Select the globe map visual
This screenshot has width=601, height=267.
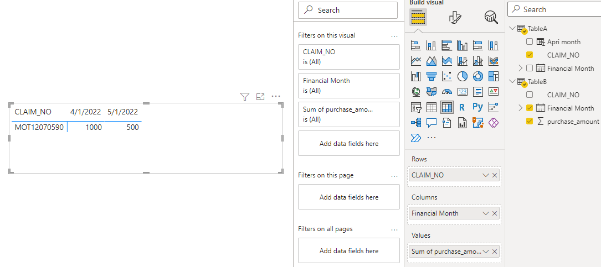pyautogui.click(x=416, y=92)
